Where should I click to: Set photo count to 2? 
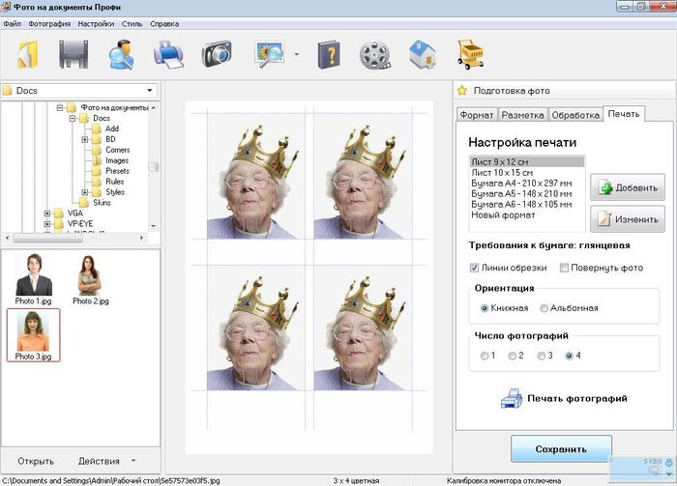click(x=512, y=356)
